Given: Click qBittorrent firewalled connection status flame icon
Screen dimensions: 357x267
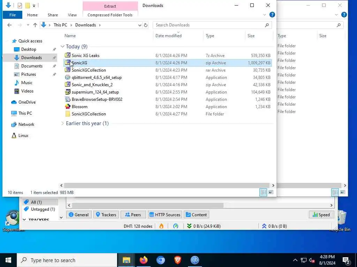Looking at the screenshot, I should tap(161, 226).
